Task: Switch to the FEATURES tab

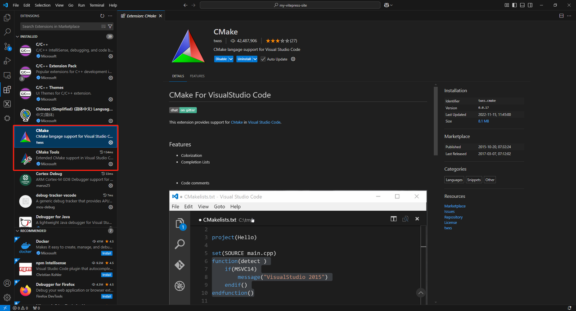Action: (x=197, y=76)
